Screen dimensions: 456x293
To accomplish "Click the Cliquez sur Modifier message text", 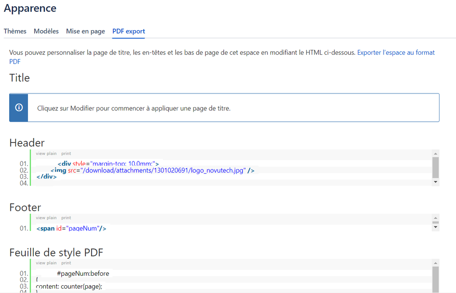I will 134,108.
